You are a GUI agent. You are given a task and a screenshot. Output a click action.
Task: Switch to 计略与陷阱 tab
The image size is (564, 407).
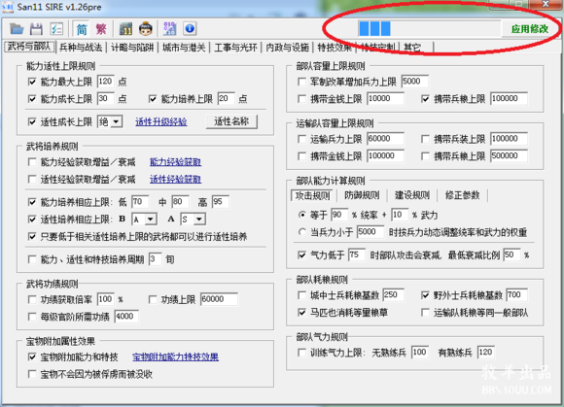coord(132,48)
